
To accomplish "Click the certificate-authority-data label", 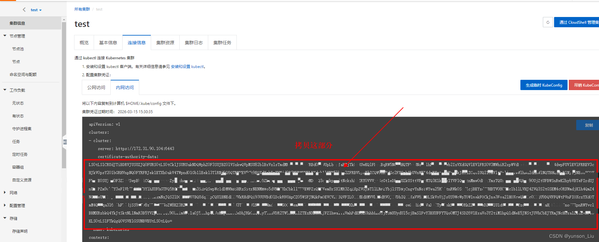I will tap(128, 157).
